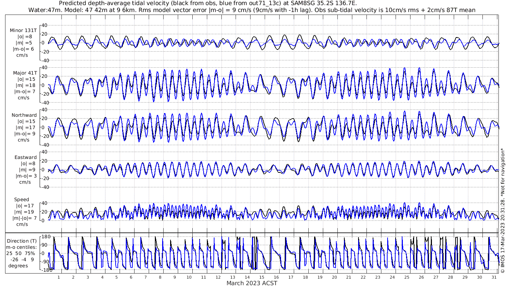
Task: Select day '17' on the date axis
Action: point(290,277)
